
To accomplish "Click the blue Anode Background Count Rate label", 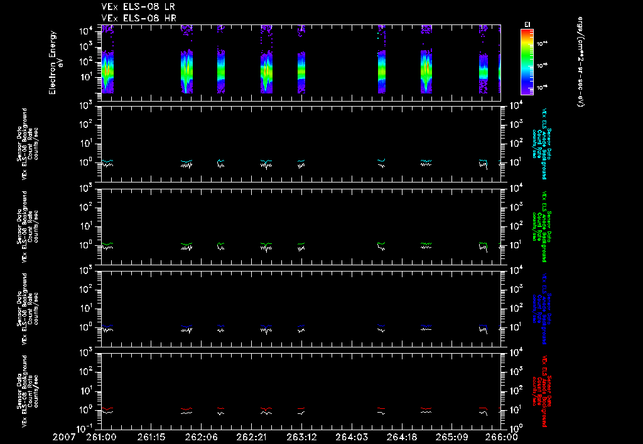I will (x=542, y=309).
